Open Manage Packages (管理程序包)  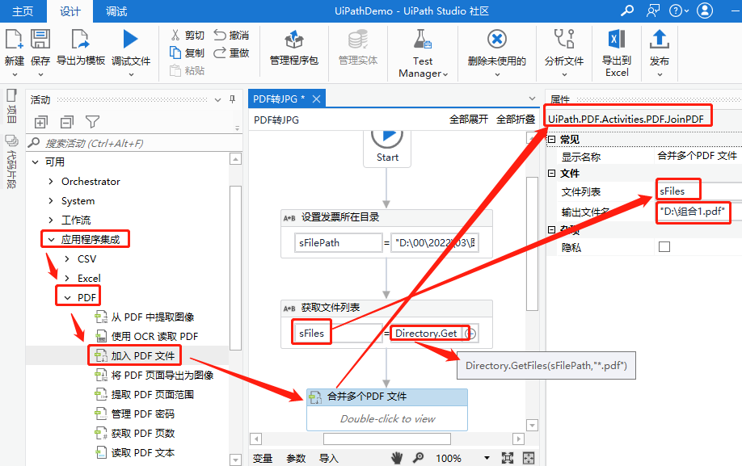[294, 48]
